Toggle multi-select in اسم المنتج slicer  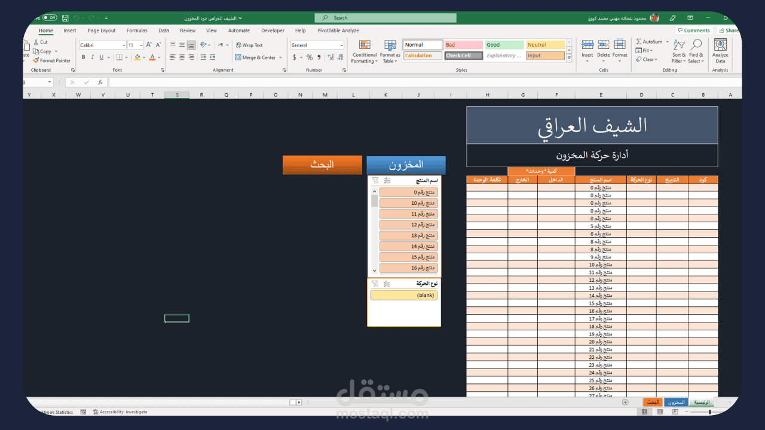tap(387, 180)
